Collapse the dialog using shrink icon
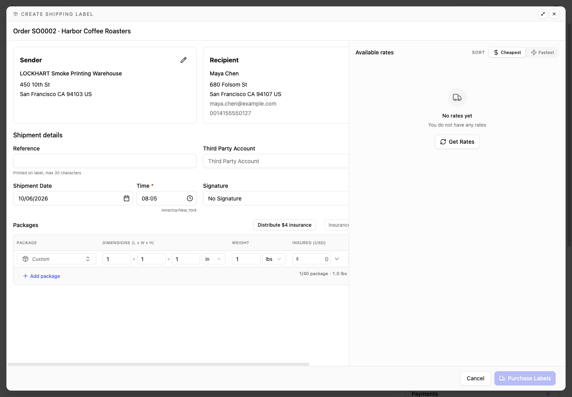572x397 pixels. 543,14
